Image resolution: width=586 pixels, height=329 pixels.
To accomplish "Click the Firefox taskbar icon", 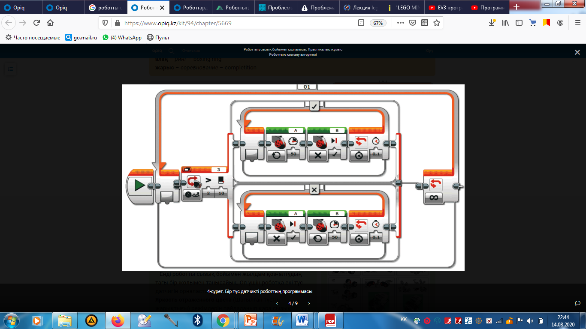I will 118,320.
